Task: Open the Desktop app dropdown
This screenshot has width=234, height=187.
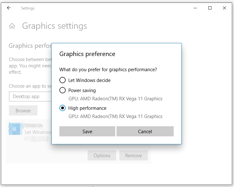Action: pyautogui.click(x=30, y=97)
